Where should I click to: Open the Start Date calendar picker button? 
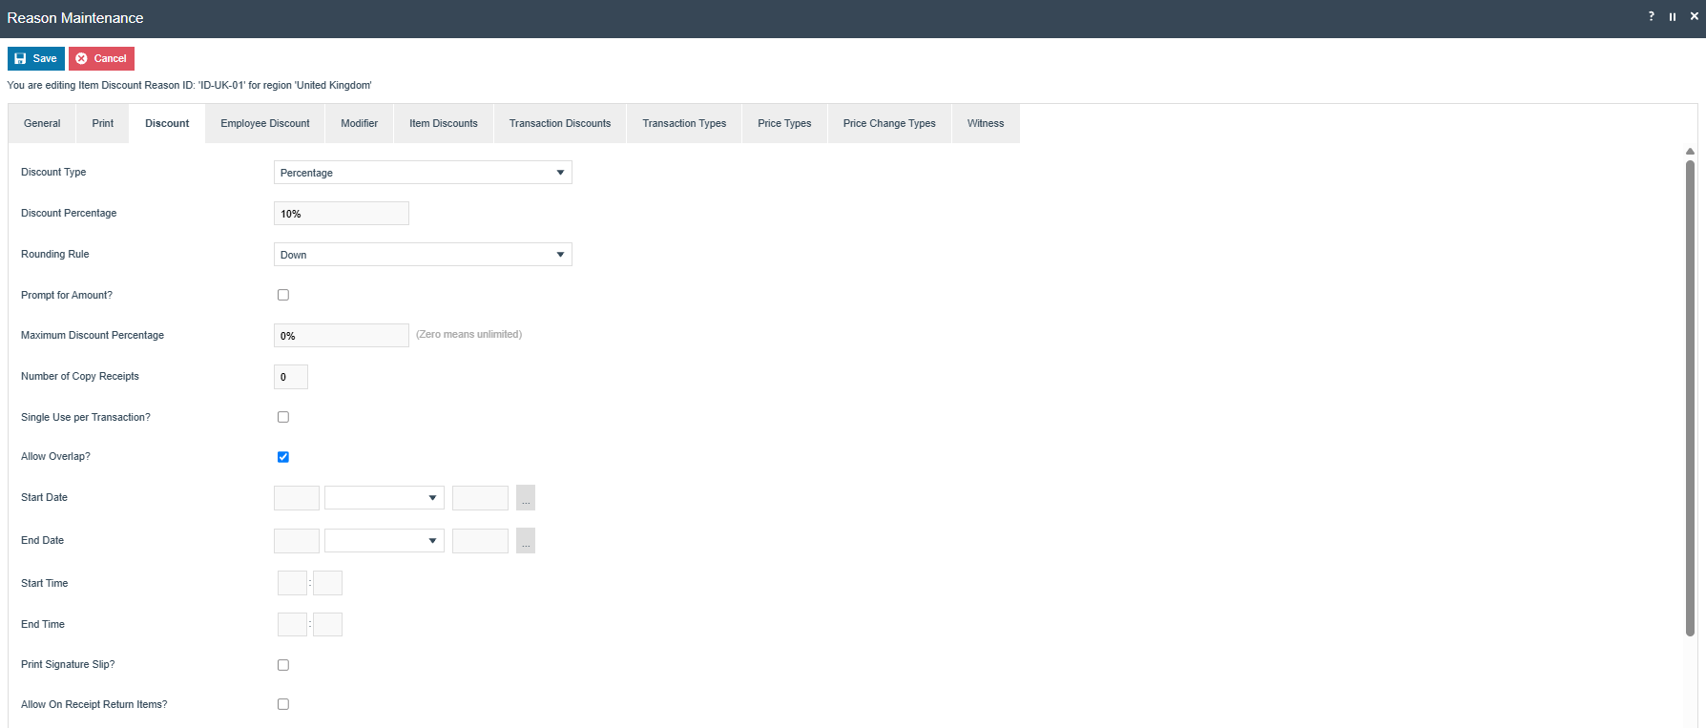tap(526, 498)
